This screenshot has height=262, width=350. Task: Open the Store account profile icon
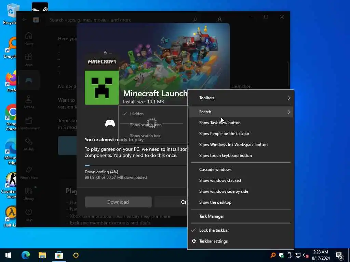point(219,19)
